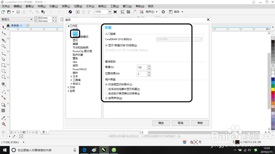Open Windows Start menu
Image resolution: width=275 pixels, height=154 pixels.
5,150
